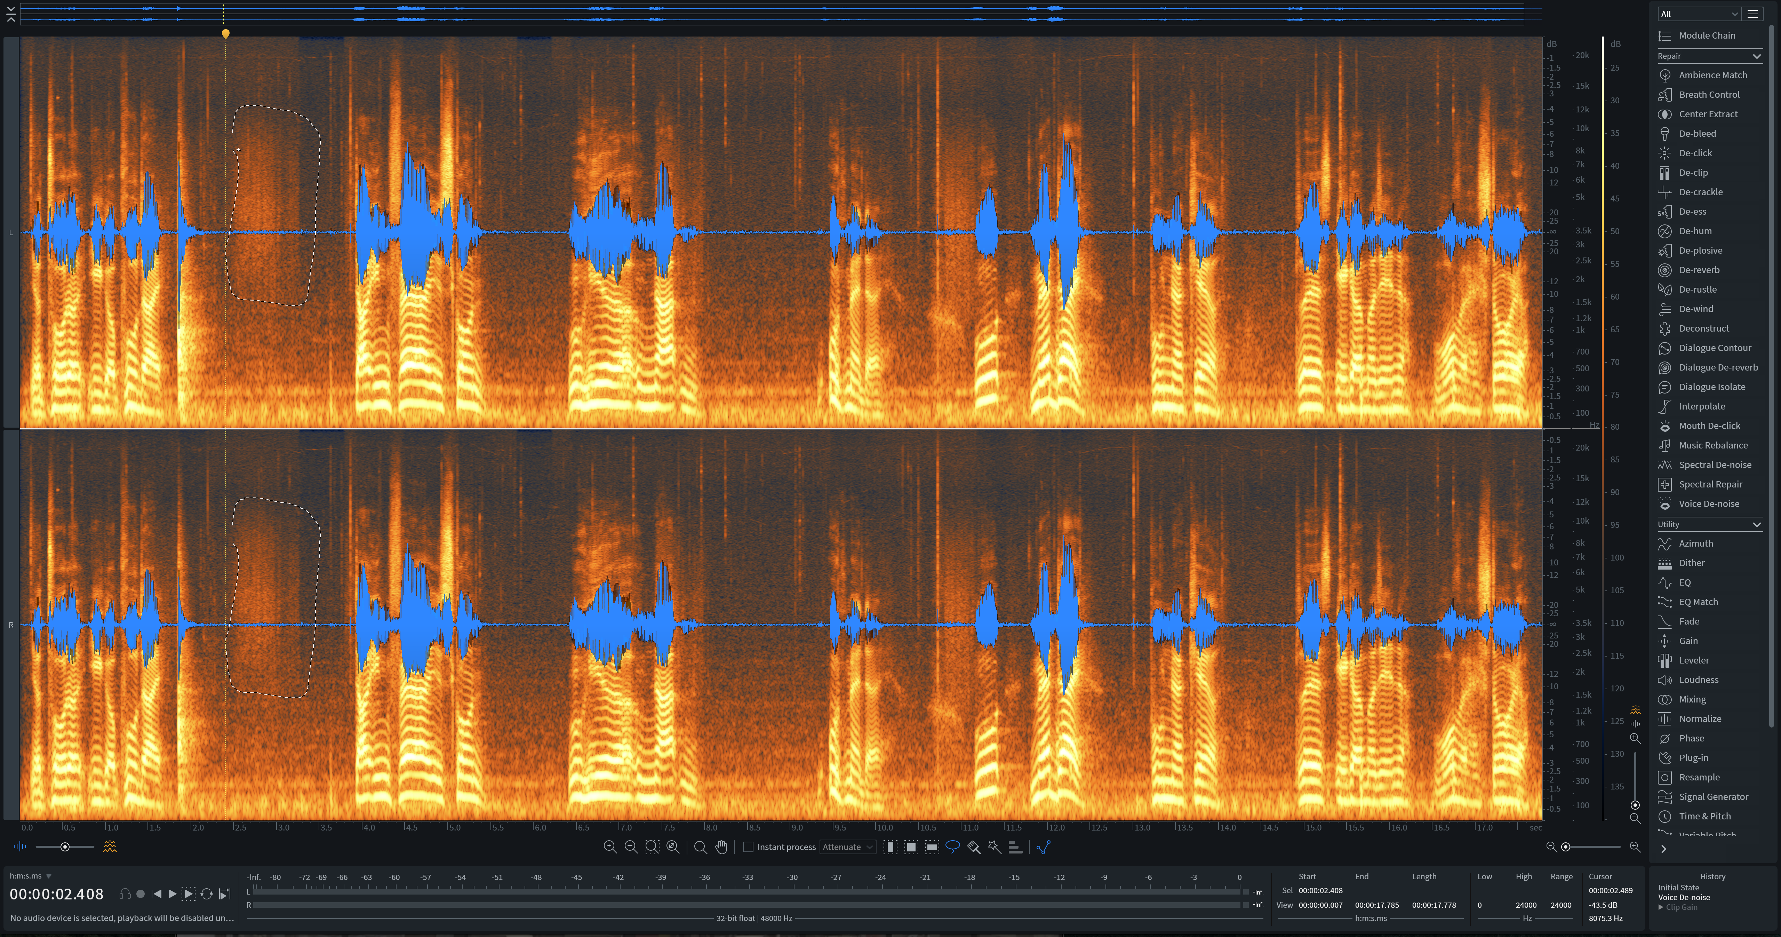1781x937 pixels.
Task: Zoom in time with plus magnifier
Action: point(610,847)
